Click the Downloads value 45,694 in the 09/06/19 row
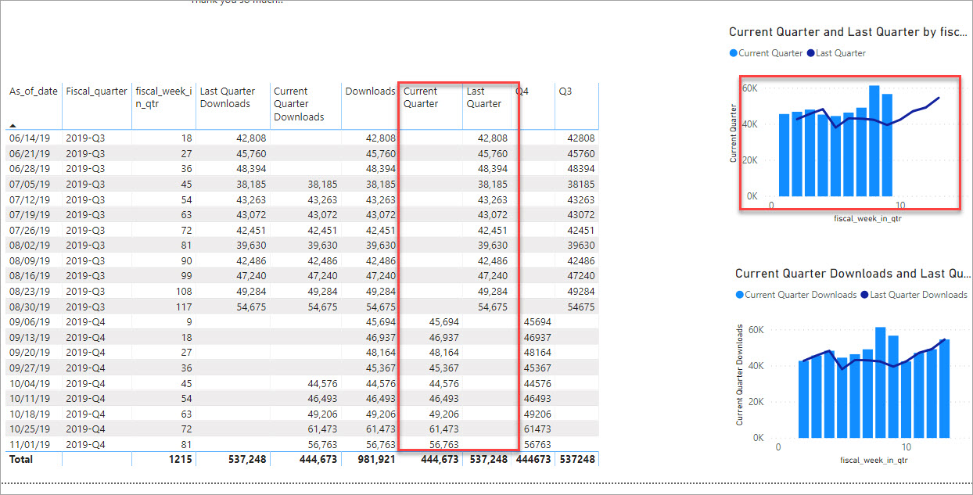This screenshot has width=973, height=495. coord(380,322)
